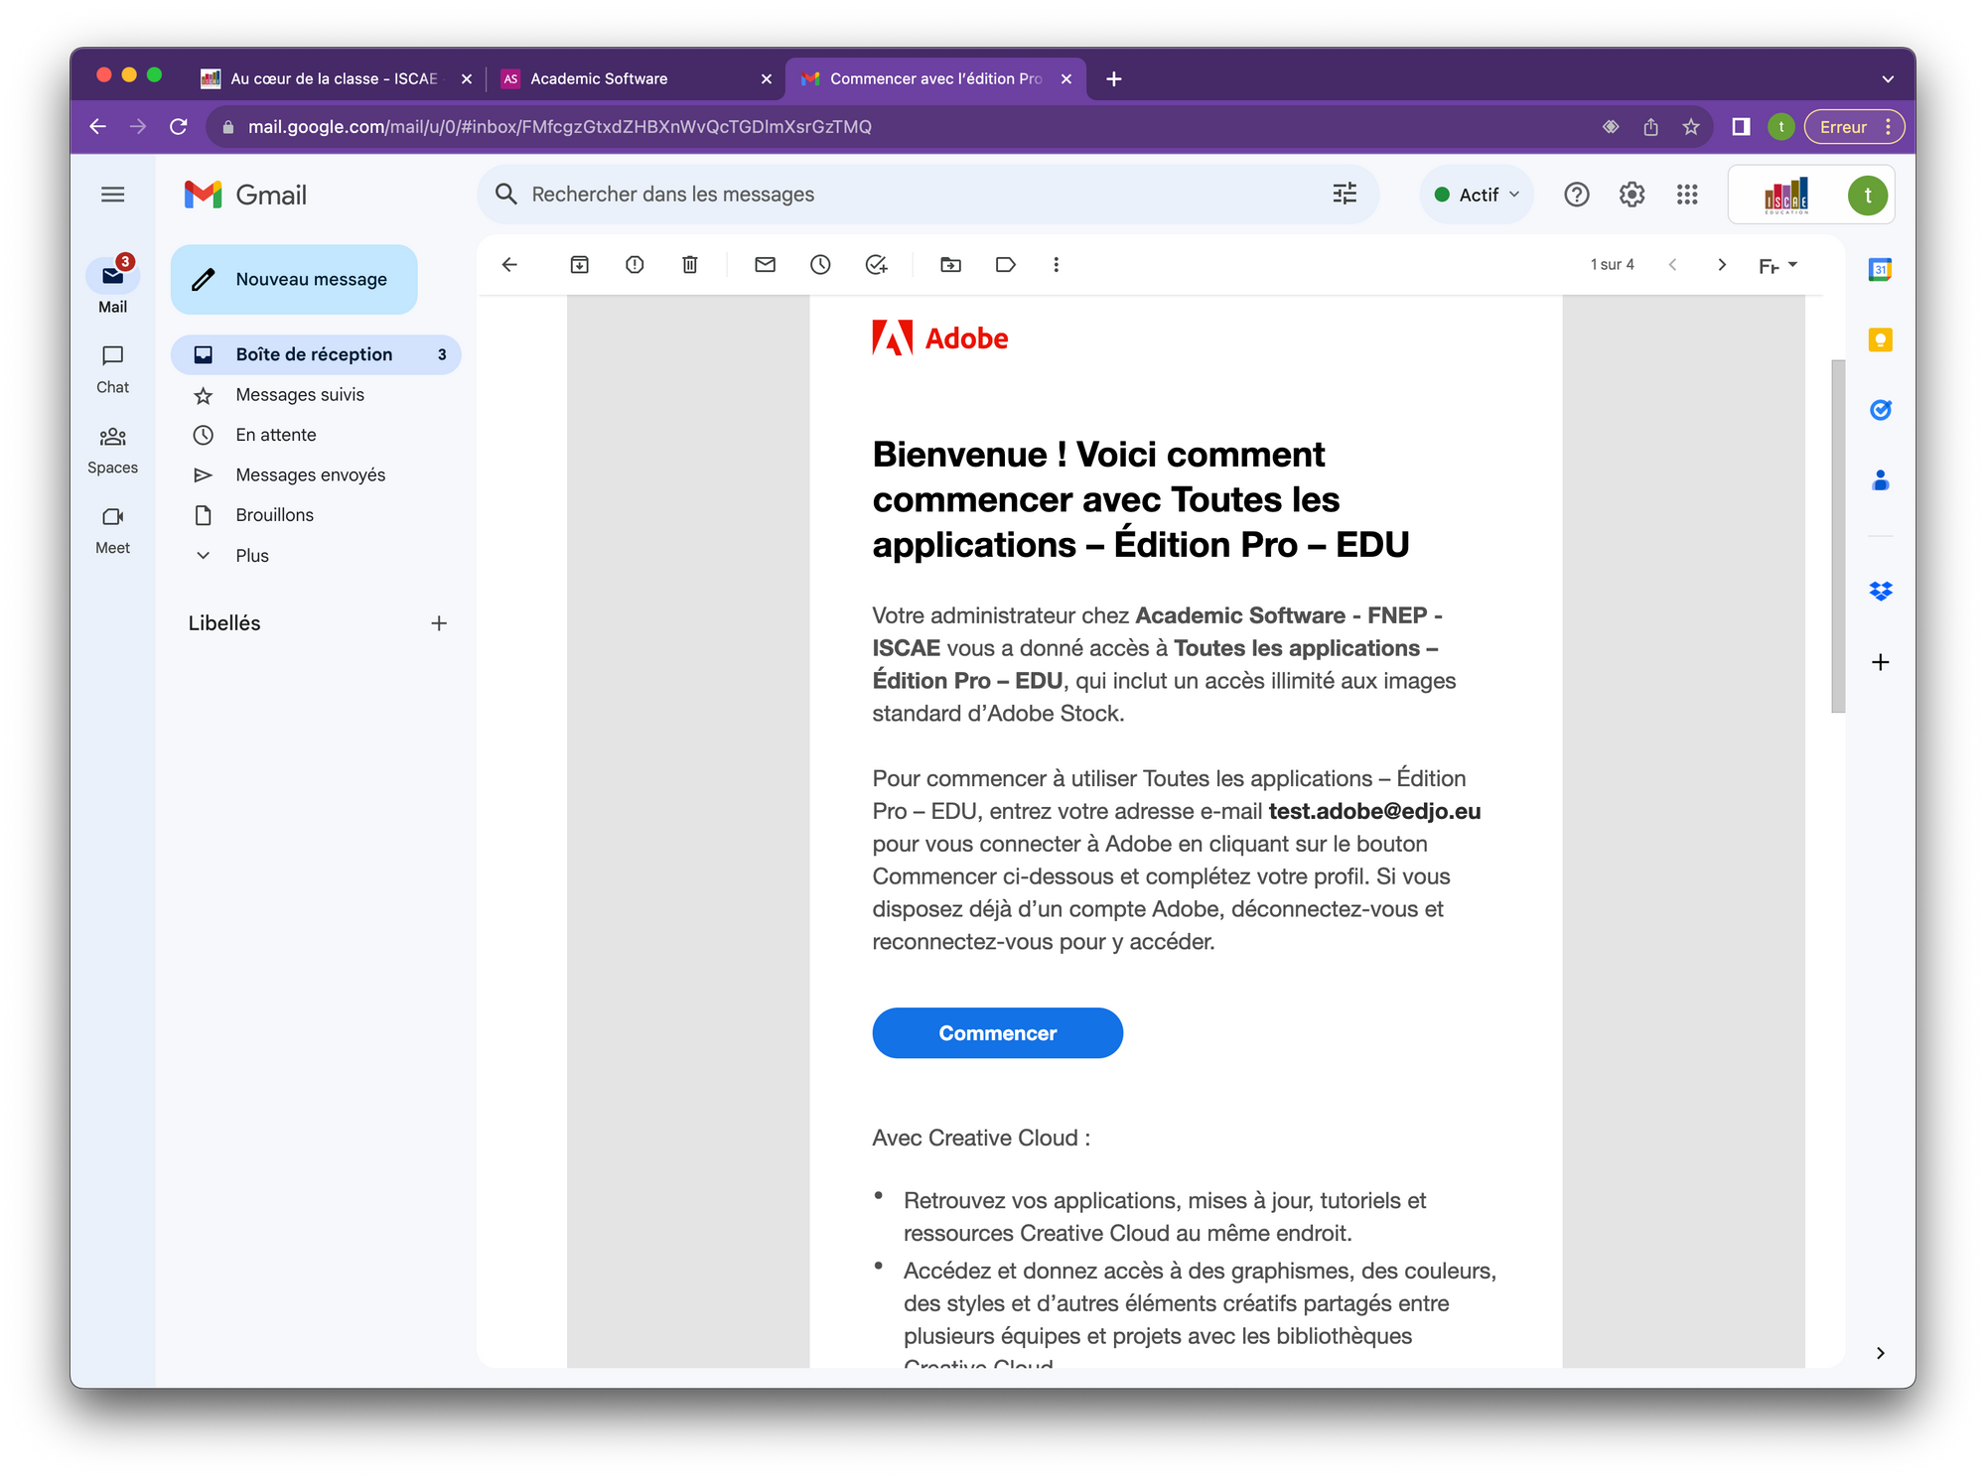Open Gmail Settings gear
1986x1481 pixels.
pos(1631,195)
